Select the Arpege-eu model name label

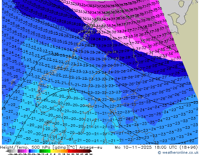91,147
